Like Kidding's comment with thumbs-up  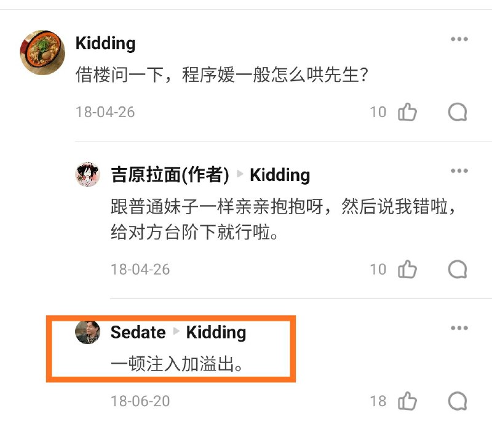coord(407,112)
